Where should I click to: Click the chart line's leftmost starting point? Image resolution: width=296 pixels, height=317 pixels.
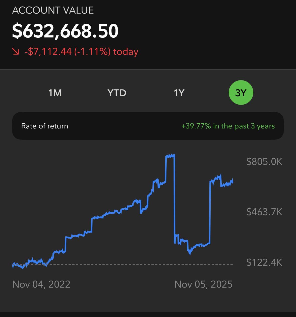pyautogui.click(x=13, y=265)
